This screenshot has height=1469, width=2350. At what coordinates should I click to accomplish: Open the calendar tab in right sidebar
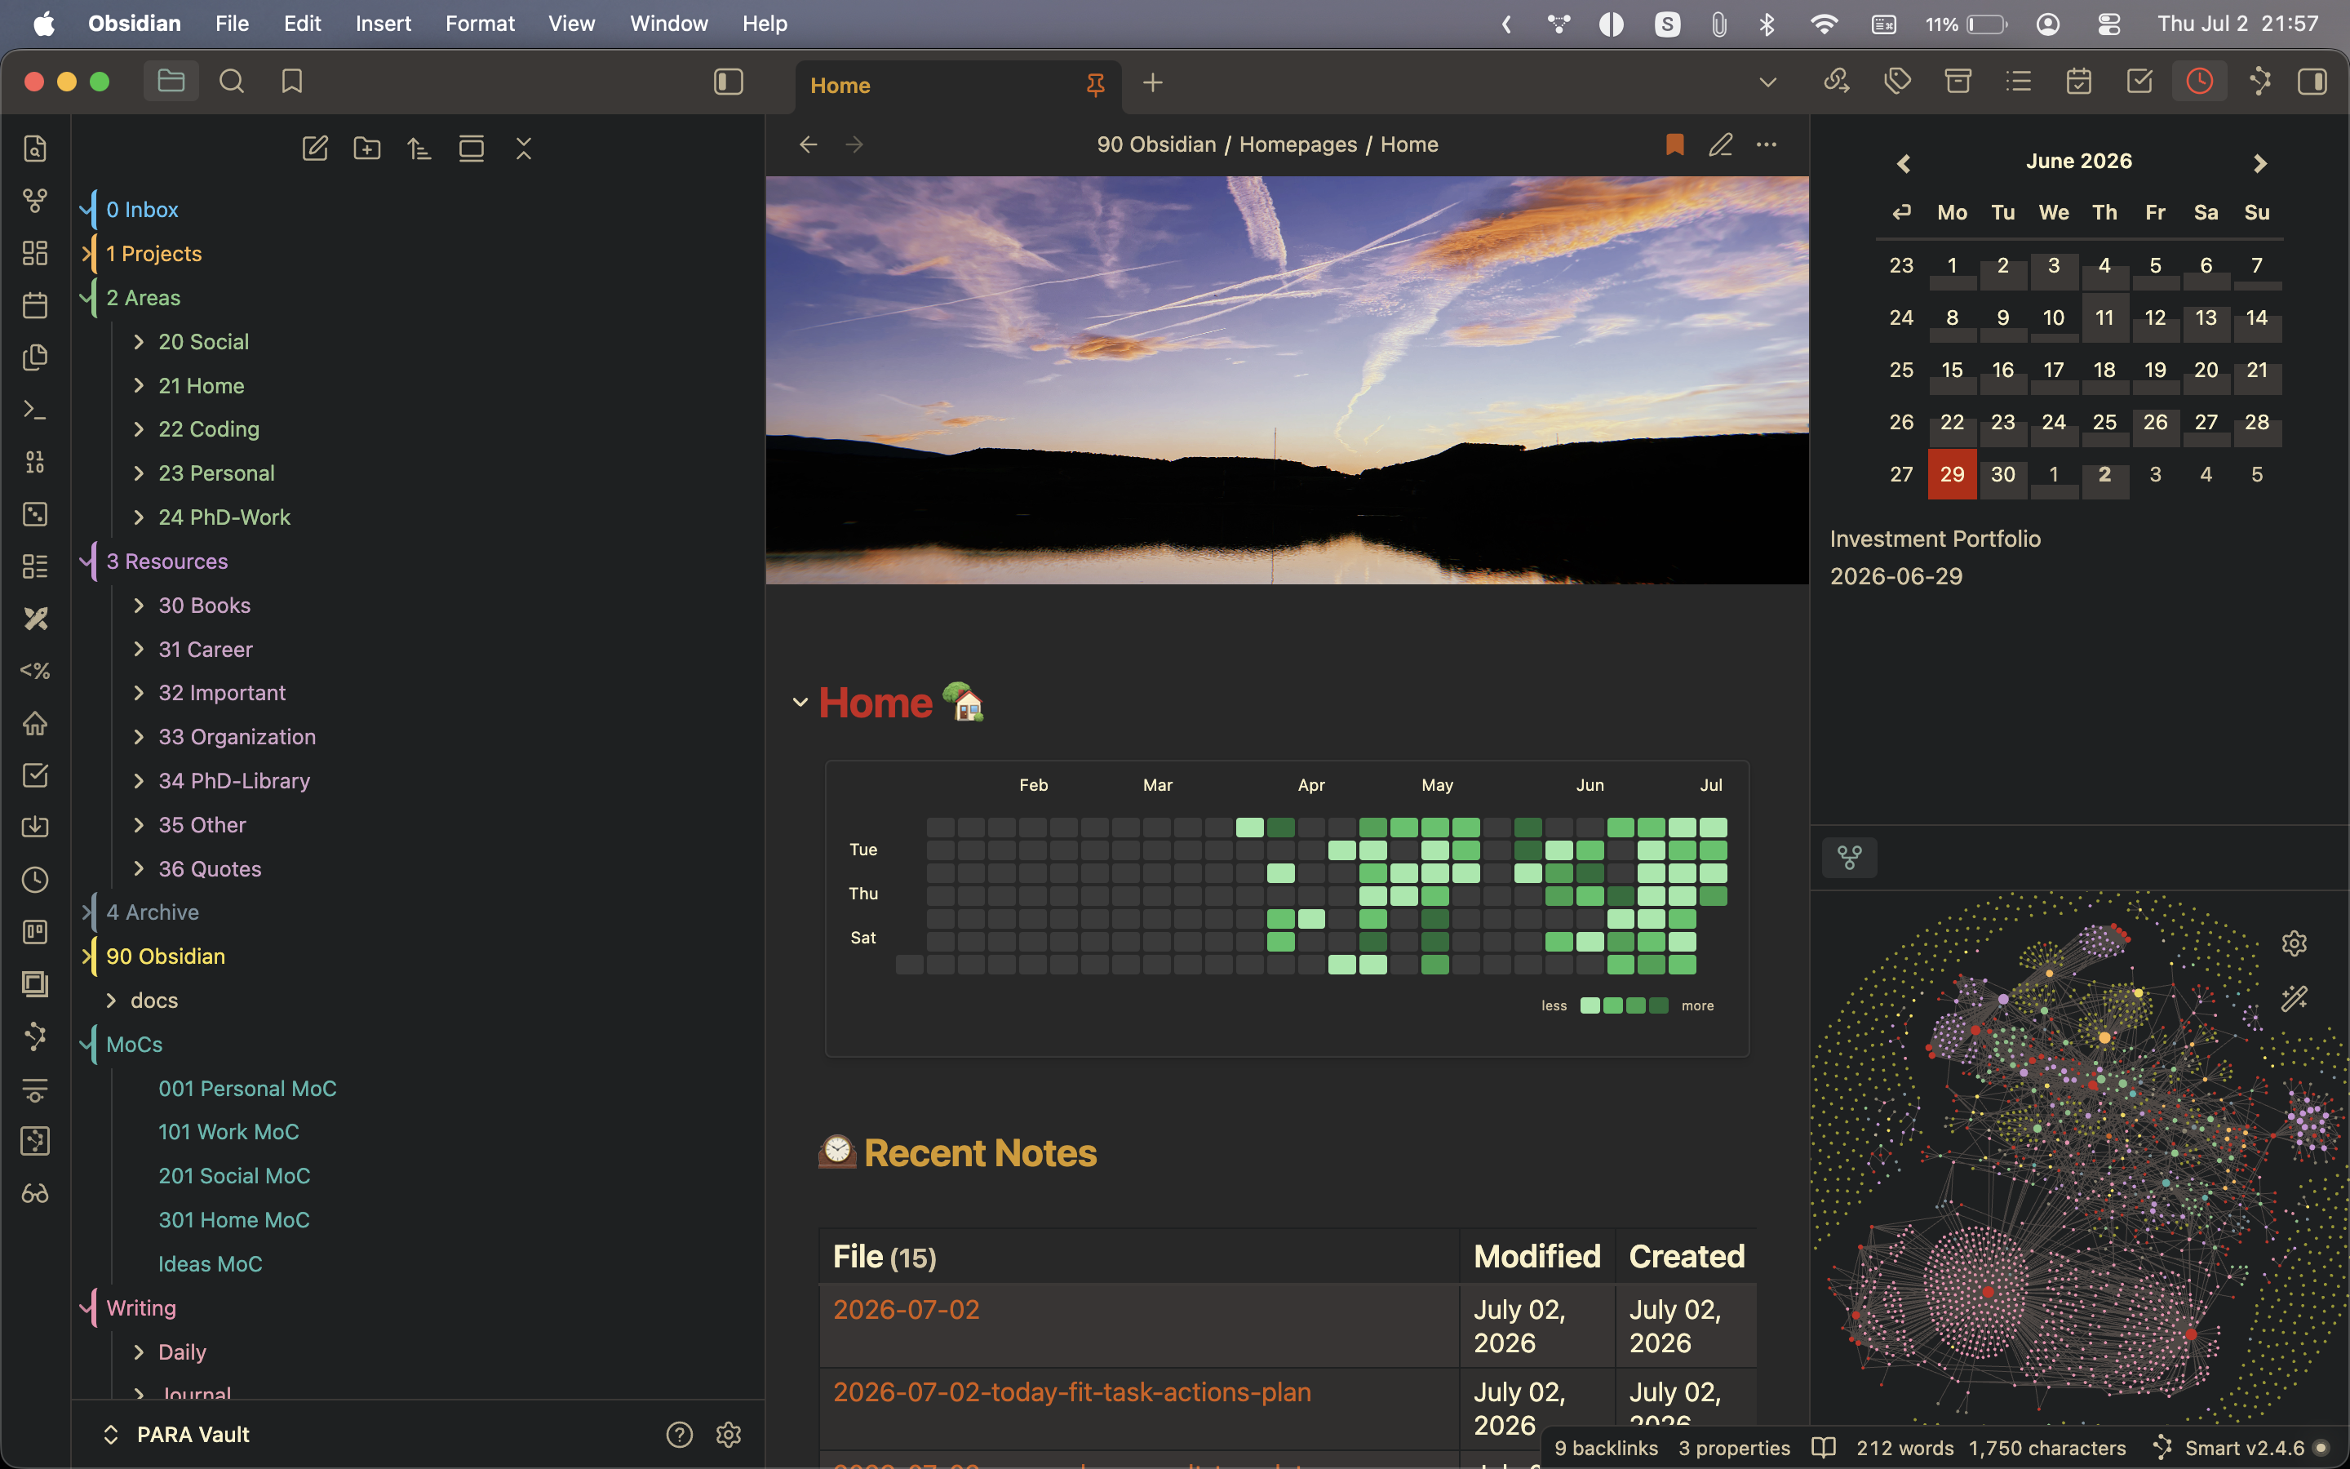[x=2079, y=82]
